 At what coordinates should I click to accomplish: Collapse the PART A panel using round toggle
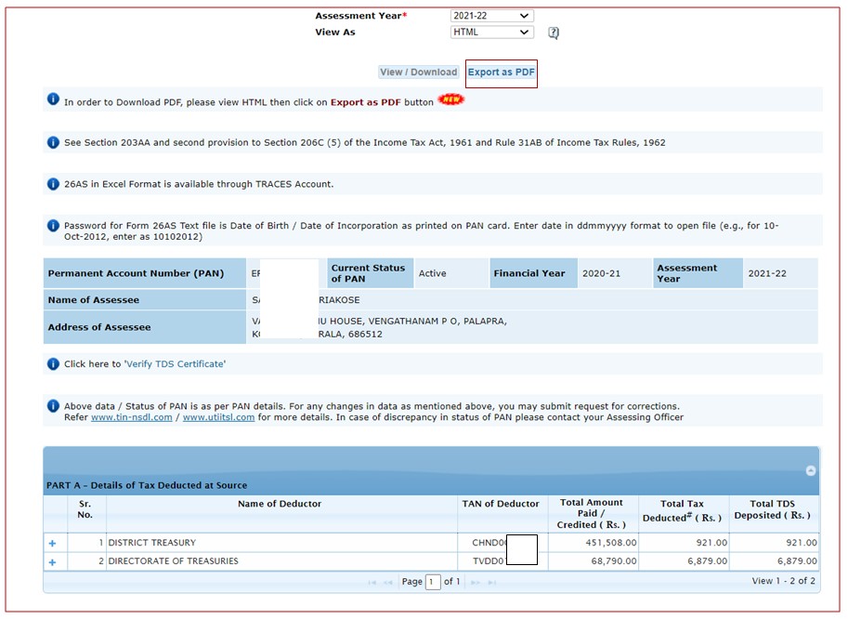click(x=810, y=470)
